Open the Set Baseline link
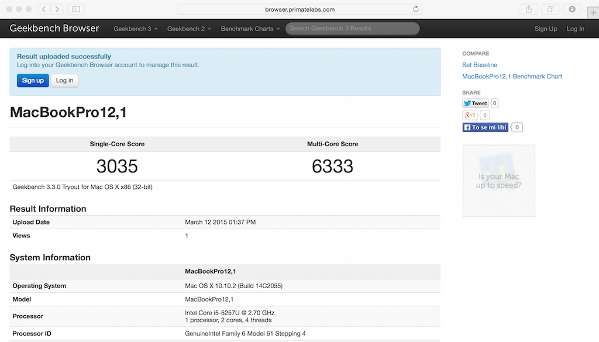 [x=480, y=65]
